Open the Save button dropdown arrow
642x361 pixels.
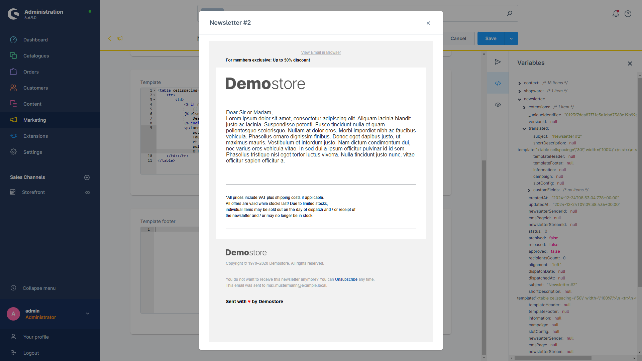(x=511, y=38)
